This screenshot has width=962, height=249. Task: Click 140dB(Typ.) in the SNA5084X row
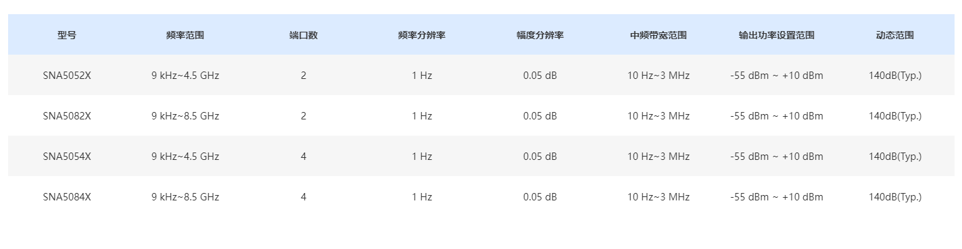pyautogui.click(x=895, y=197)
